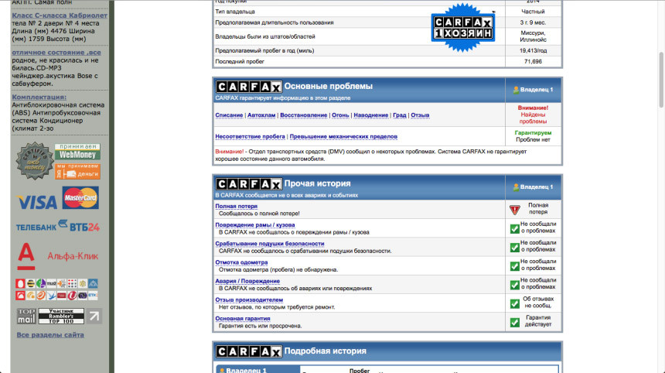Click the Tele2 payment icon
The image size is (665, 373).
(51, 283)
